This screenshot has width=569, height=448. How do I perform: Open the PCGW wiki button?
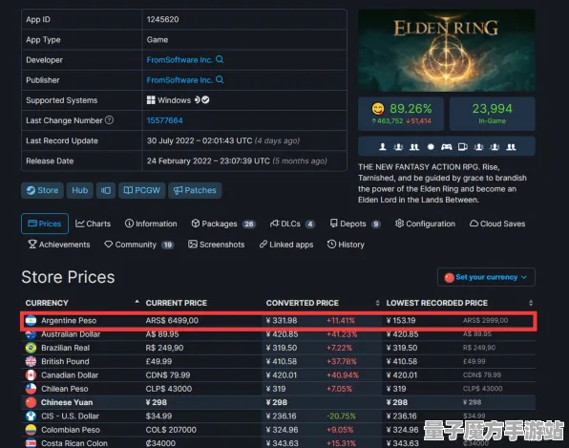click(142, 190)
